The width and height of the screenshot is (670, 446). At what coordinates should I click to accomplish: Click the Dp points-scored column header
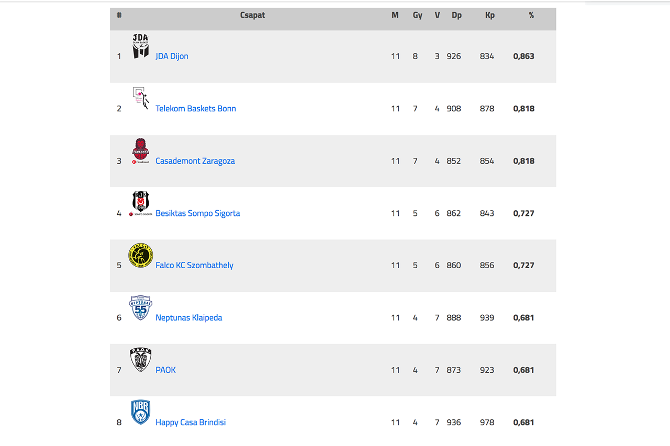[x=457, y=15]
